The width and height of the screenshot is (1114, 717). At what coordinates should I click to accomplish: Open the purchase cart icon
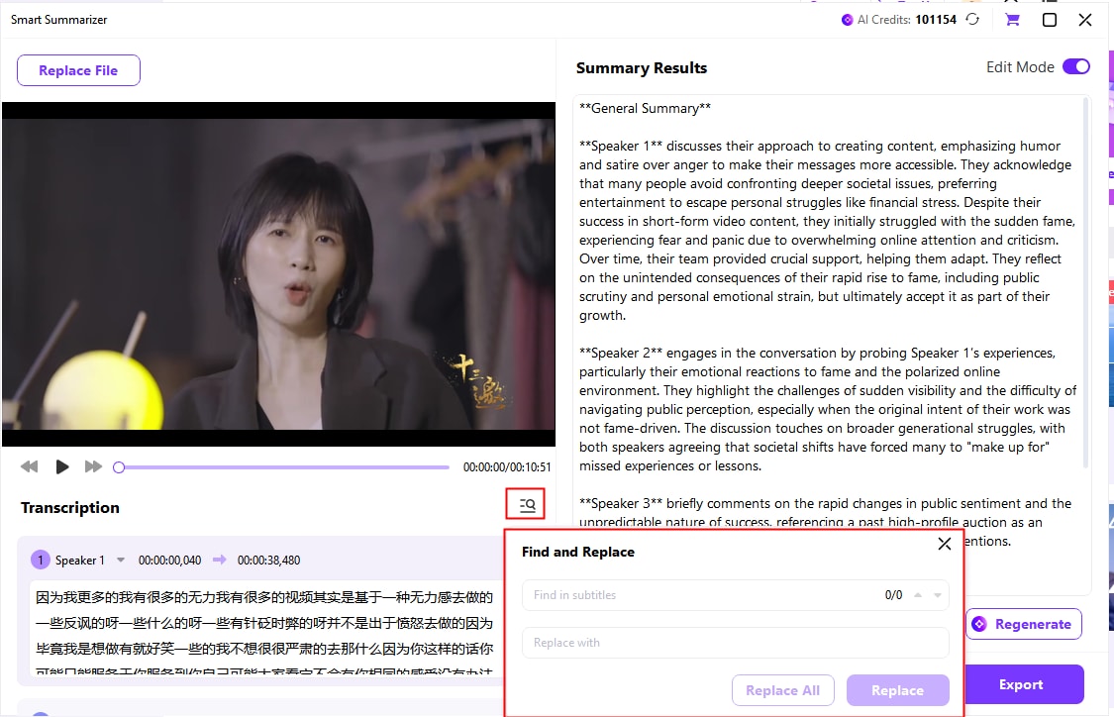1012,20
